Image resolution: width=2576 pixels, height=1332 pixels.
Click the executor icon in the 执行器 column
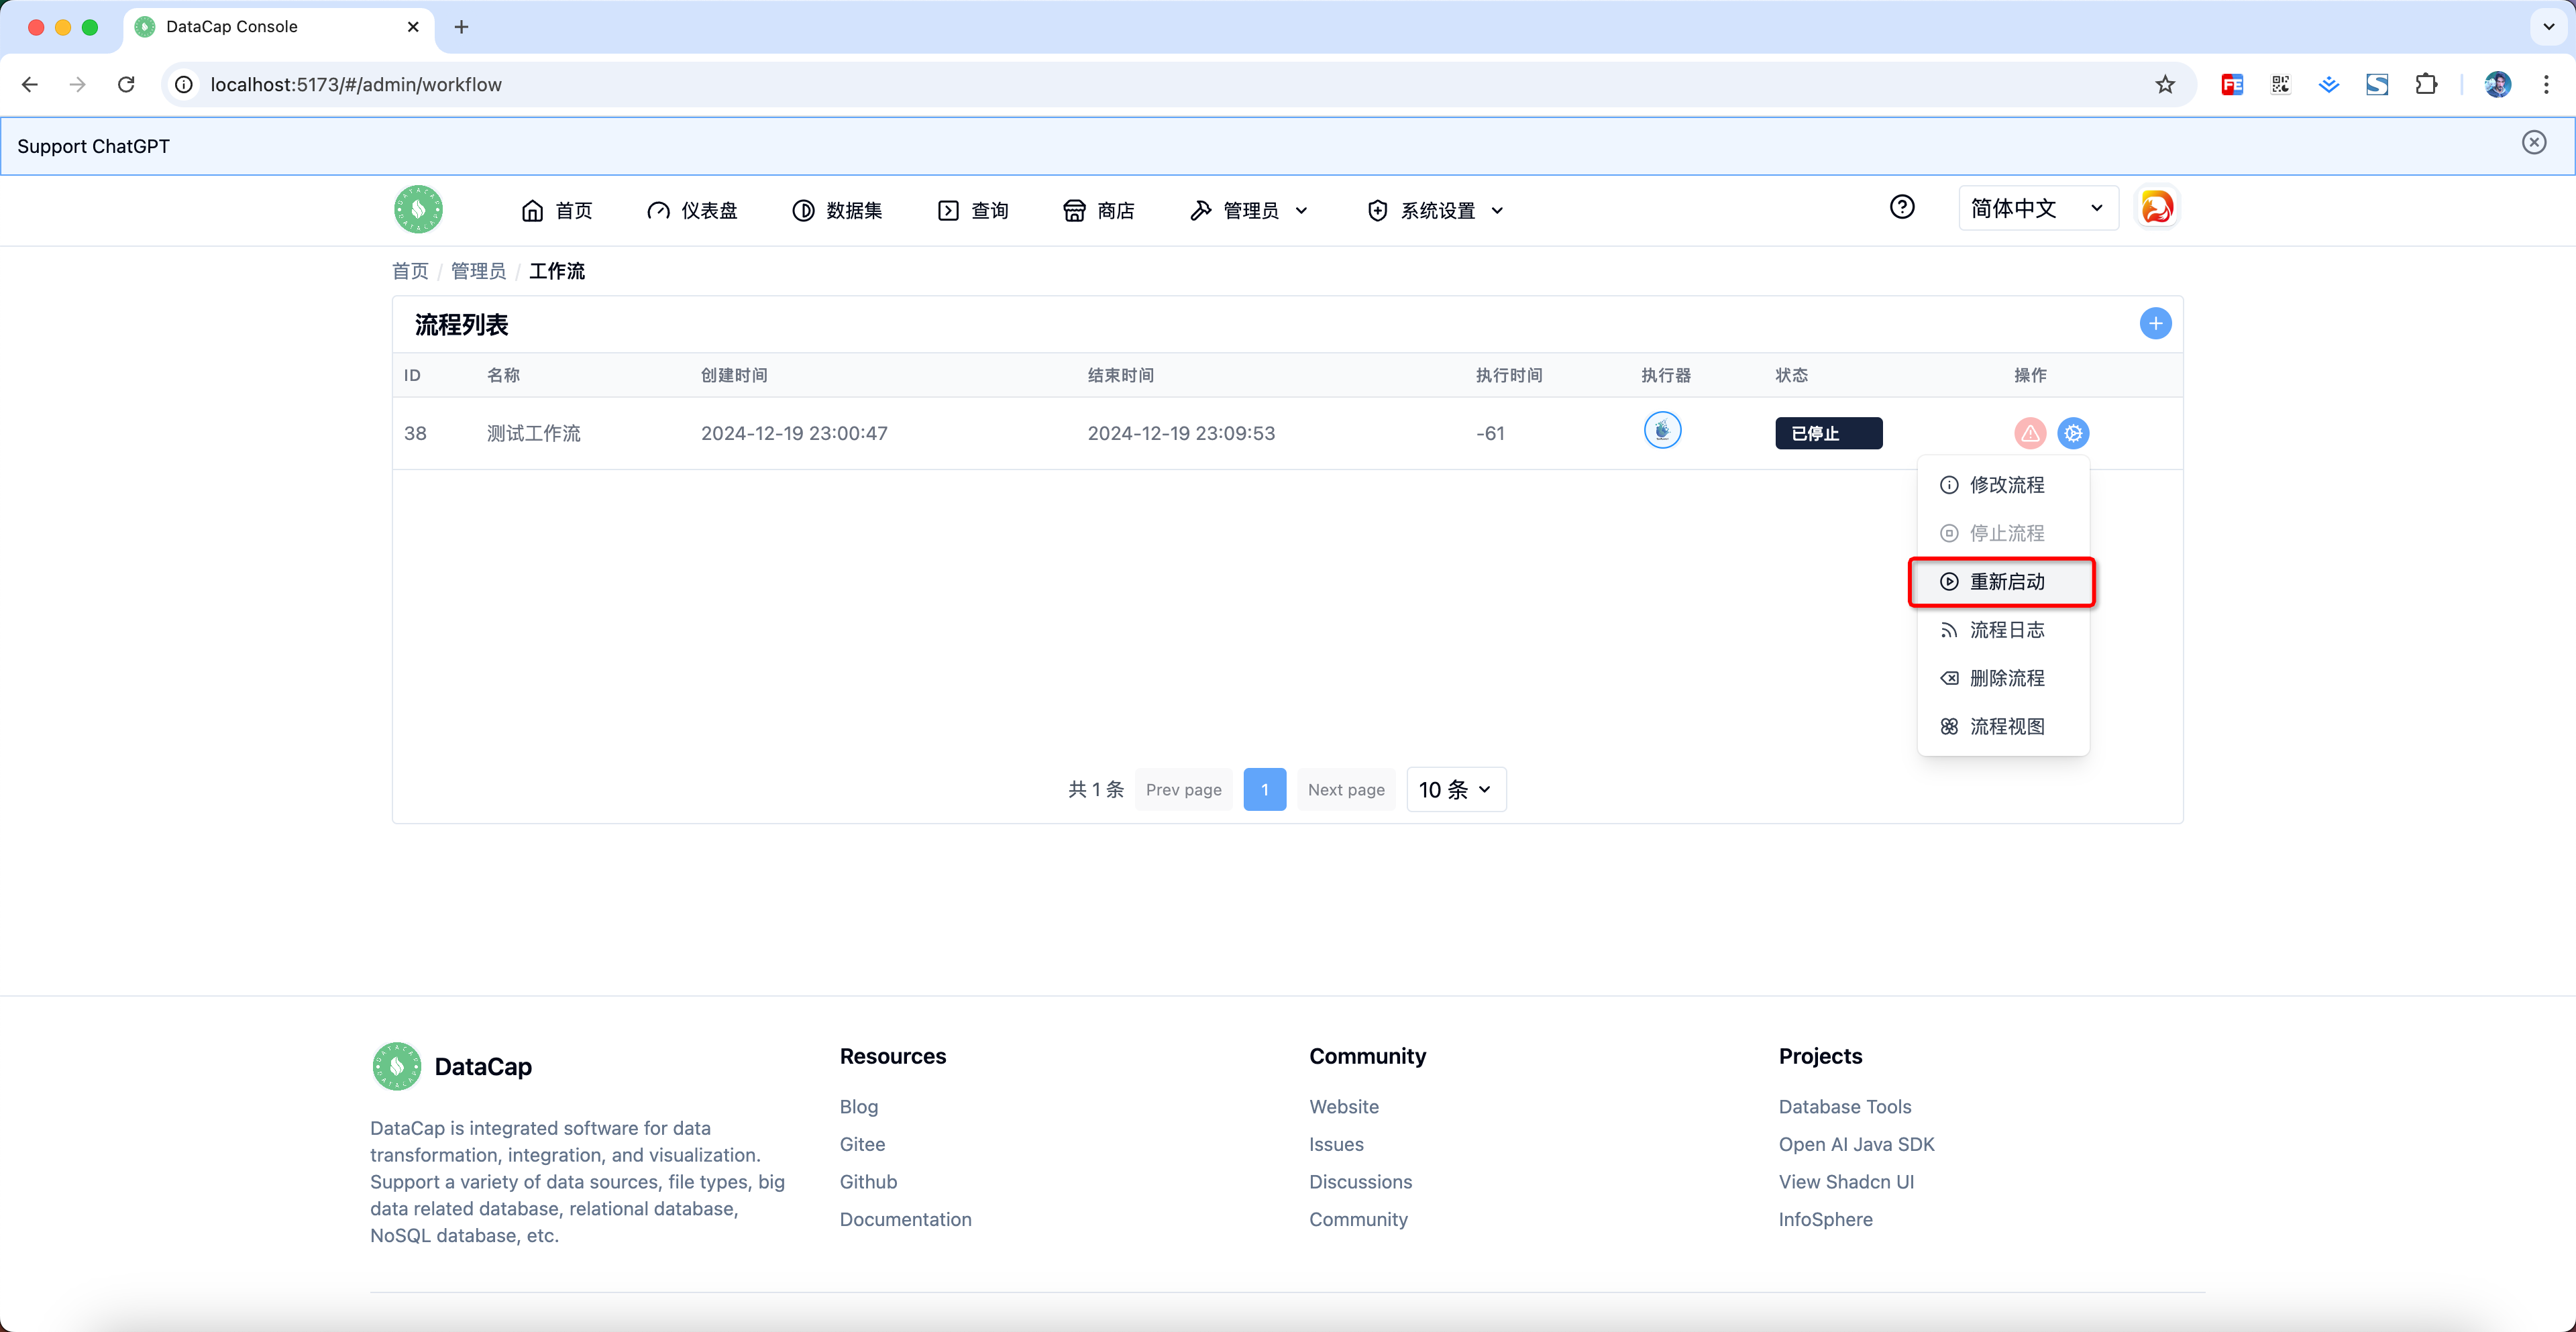coord(1662,430)
